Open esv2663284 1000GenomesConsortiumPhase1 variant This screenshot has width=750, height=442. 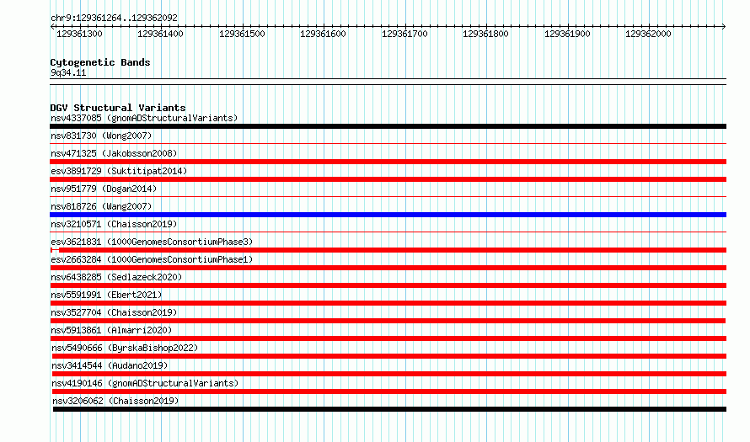[x=152, y=259]
